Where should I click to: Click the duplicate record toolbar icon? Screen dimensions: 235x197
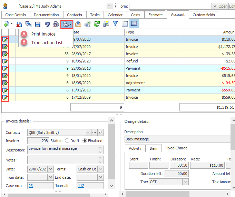(28, 24)
